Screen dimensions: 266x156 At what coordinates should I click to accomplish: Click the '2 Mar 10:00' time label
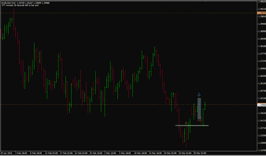pos(110,153)
